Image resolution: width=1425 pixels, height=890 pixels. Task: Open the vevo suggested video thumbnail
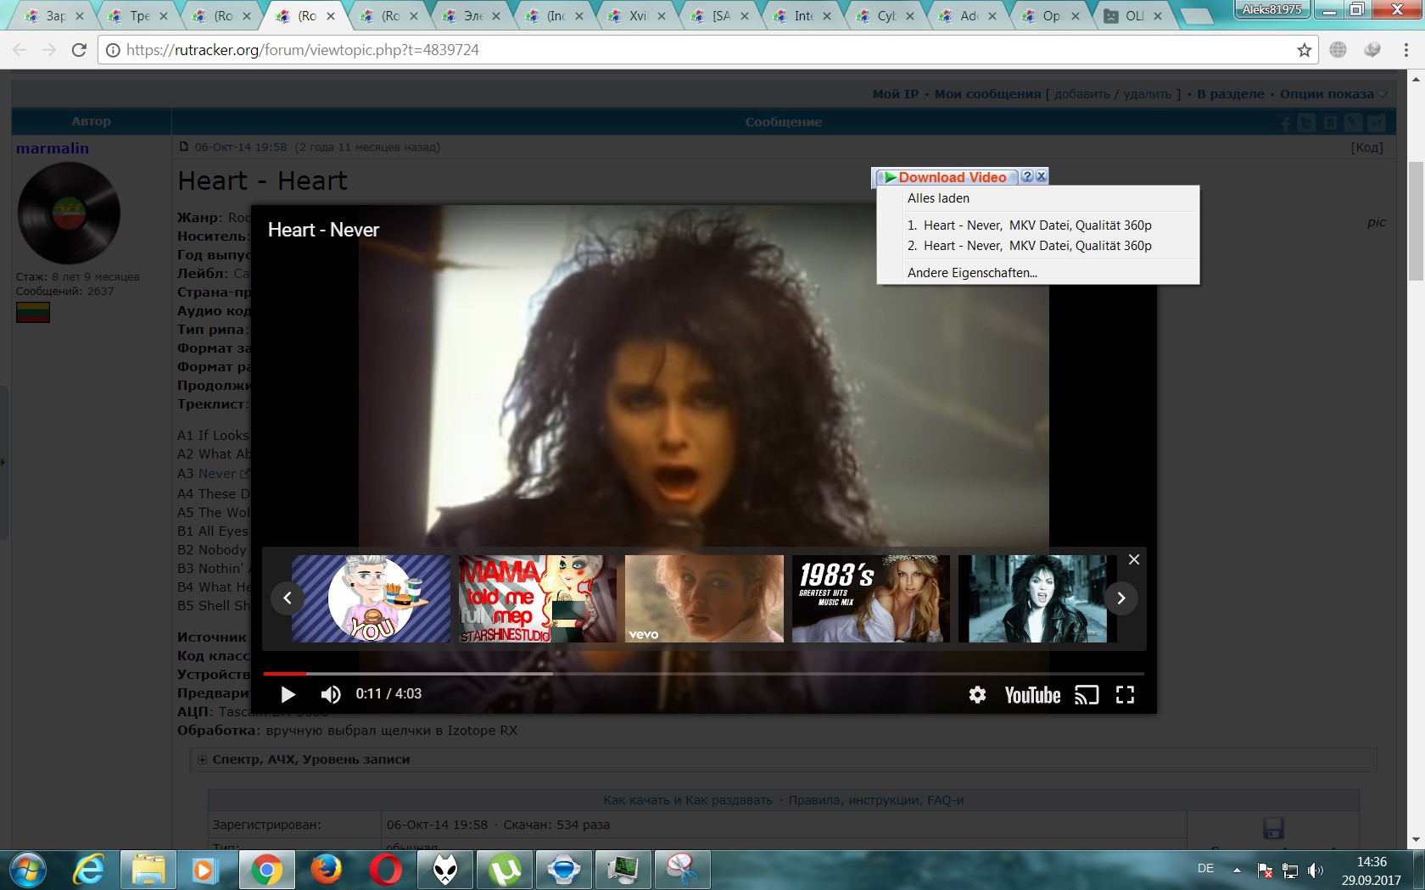pyautogui.click(x=704, y=598)
